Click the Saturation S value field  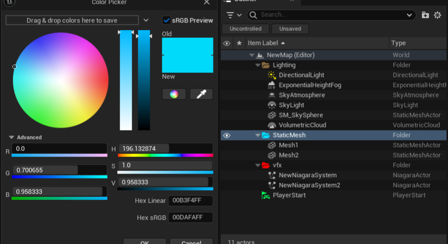pyautogui.click(x=165, y=165)
